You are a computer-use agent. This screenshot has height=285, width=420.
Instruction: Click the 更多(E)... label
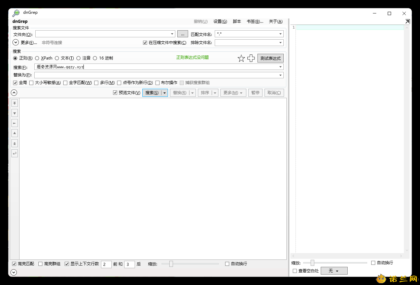pos(29,43)
